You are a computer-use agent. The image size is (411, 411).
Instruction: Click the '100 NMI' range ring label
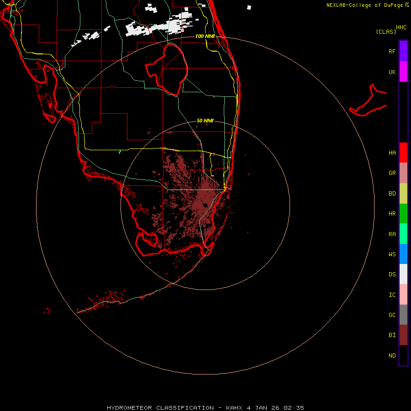tap(205, 36)
